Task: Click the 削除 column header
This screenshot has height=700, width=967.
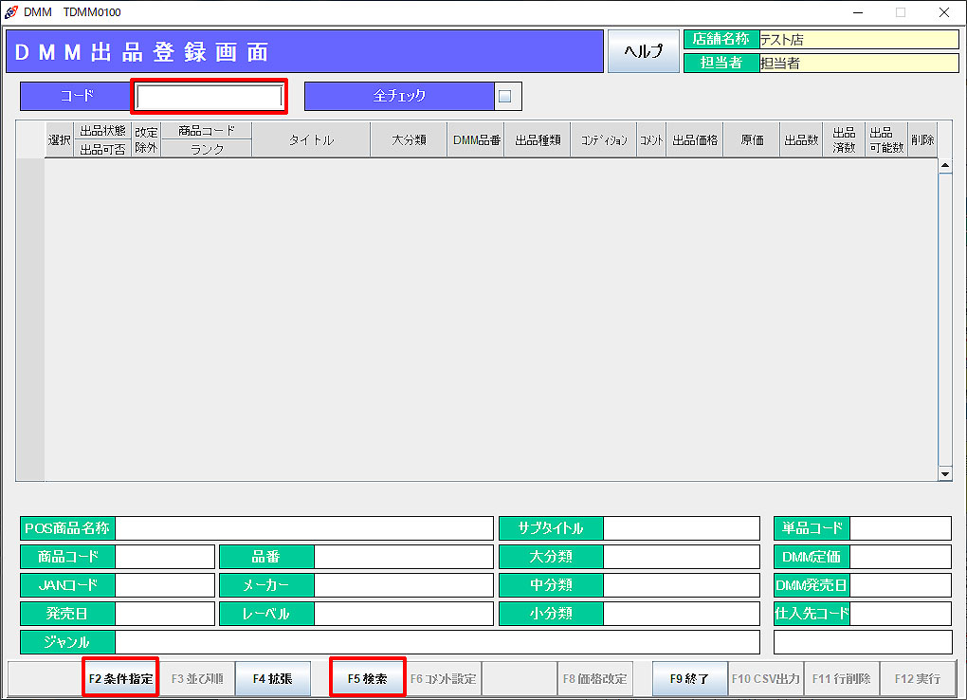Action: (x=921, y=139)
